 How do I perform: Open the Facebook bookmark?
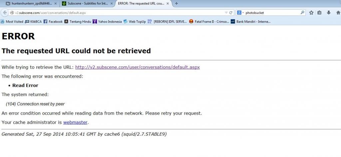tap(53, 22)
